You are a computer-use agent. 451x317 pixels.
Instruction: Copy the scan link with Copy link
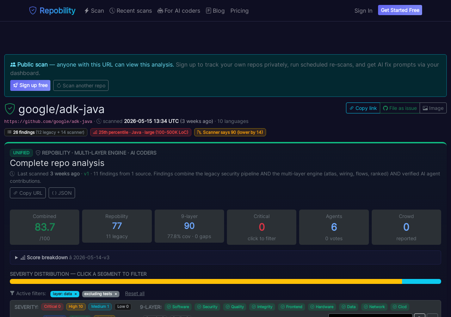[x=363, y=108]
